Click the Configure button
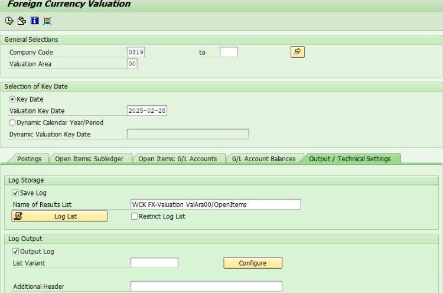Image resolution: width=443 pixels, height=293 pixels. (253, 263)
